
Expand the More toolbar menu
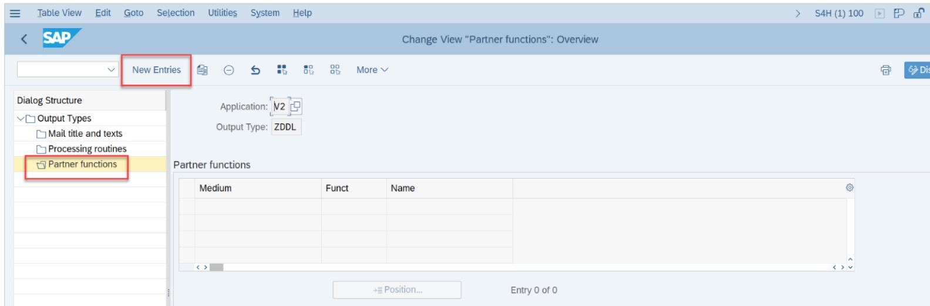372,70
